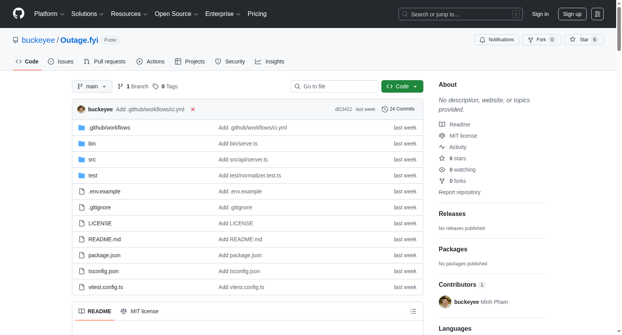Click the file icon beside .env.example
Image resolution: width=622 pixels, height=335 pixels.
coord(82,191)
